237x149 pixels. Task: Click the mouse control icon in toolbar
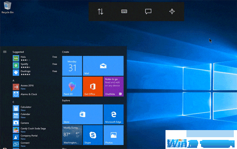(x=172, y=11)
